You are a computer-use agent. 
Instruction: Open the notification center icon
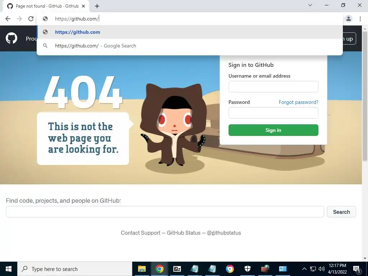(x=356, y=269)
